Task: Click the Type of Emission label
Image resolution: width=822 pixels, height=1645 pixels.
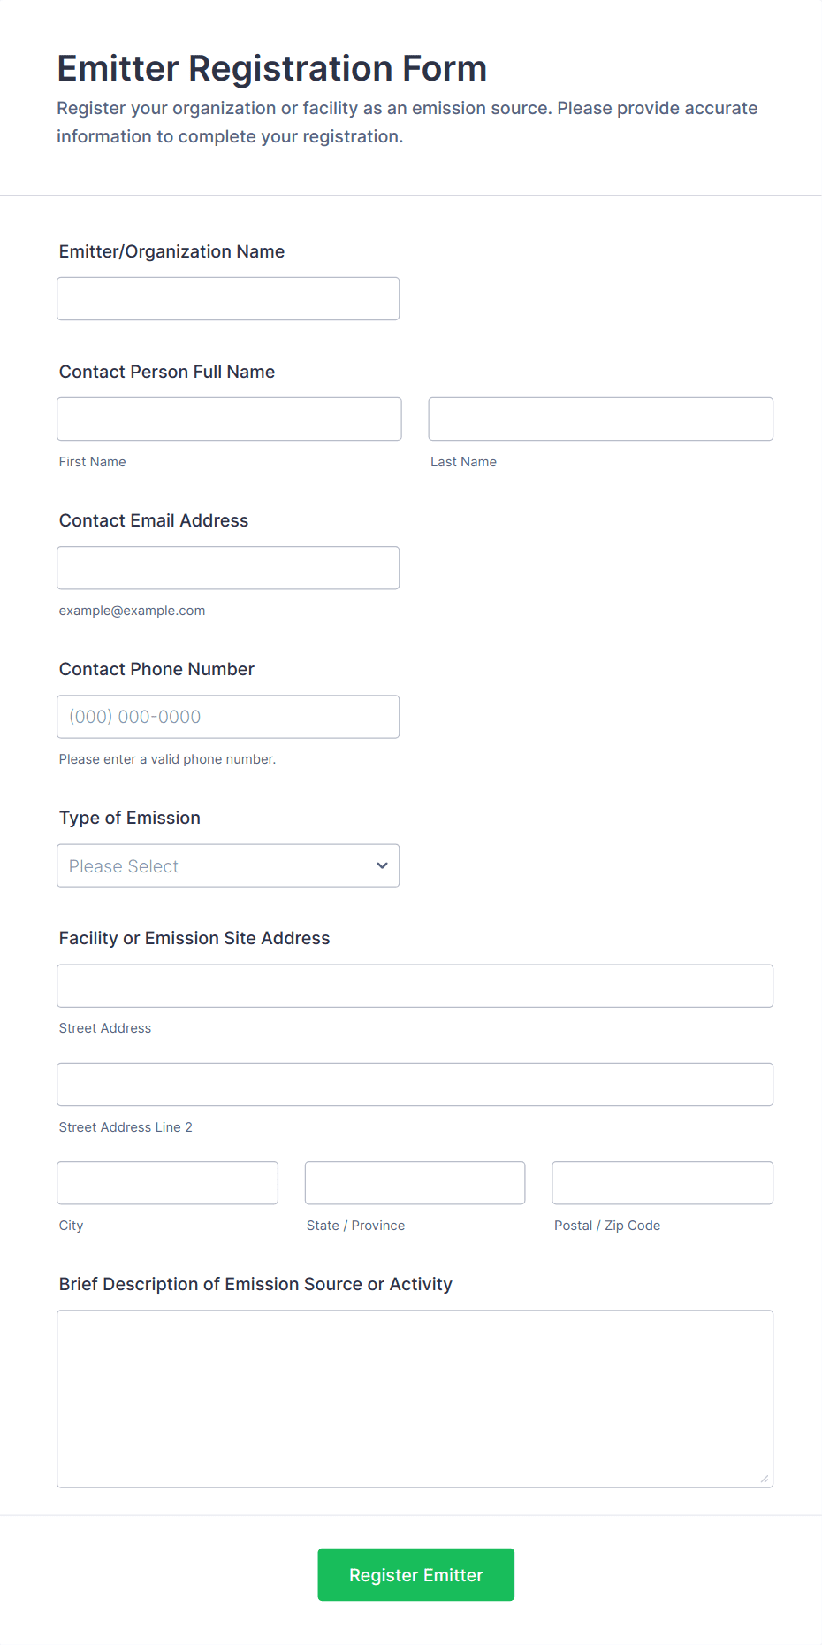Action: (130, 818)
